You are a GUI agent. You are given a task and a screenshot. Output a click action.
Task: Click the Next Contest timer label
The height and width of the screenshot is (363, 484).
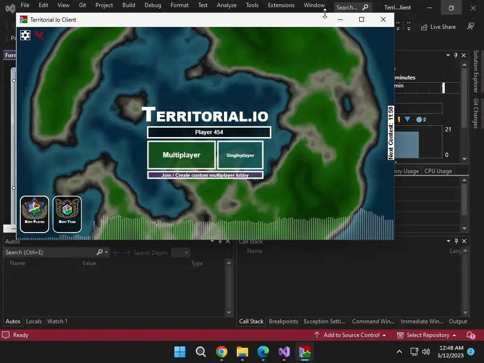[x=391, y=133]
